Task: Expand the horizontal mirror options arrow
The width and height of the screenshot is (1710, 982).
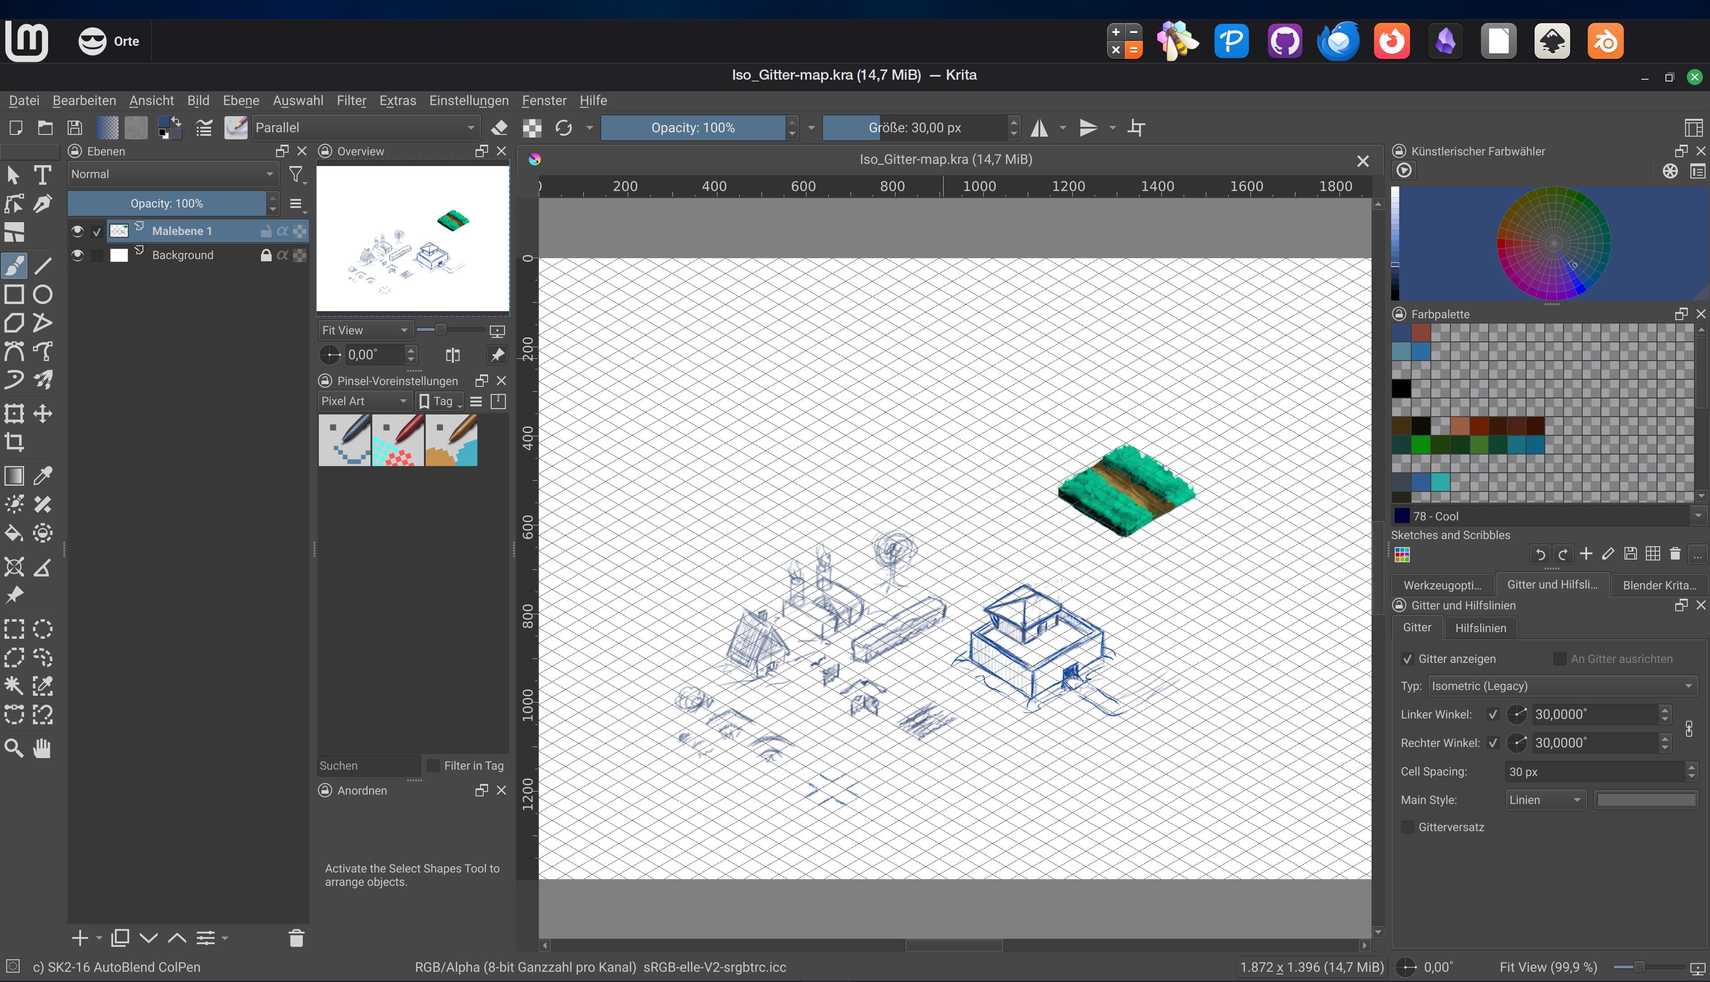Action: pyautogui.click(x=1063, y=127)
